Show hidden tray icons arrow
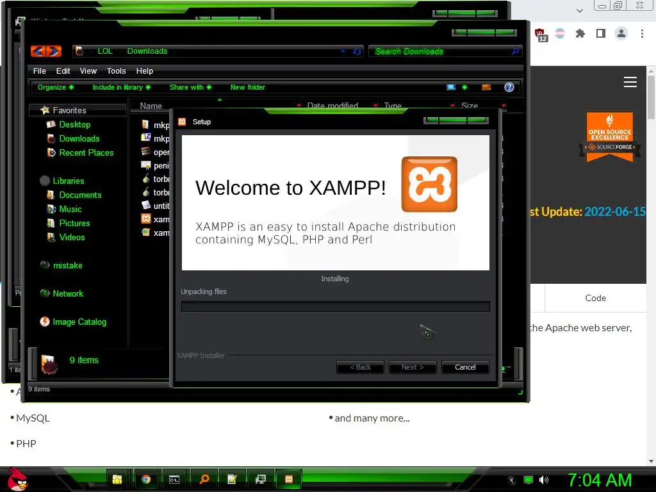This screenshot has height=492, width=656. (x=512, y=480)
